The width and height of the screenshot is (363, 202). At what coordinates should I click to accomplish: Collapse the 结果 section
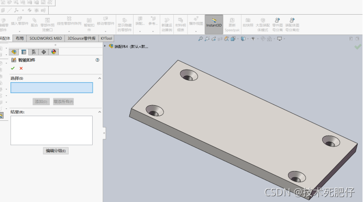(x=100, y=112)
